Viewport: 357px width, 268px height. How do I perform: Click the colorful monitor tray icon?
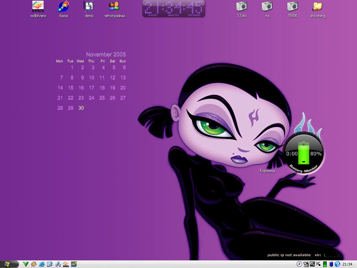coord(306,264)
